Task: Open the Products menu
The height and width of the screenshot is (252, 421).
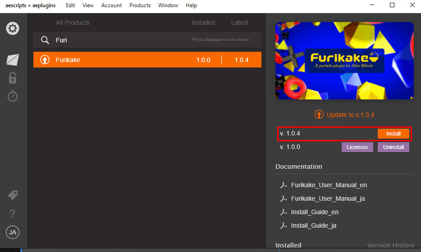Action: click(140, 5)
